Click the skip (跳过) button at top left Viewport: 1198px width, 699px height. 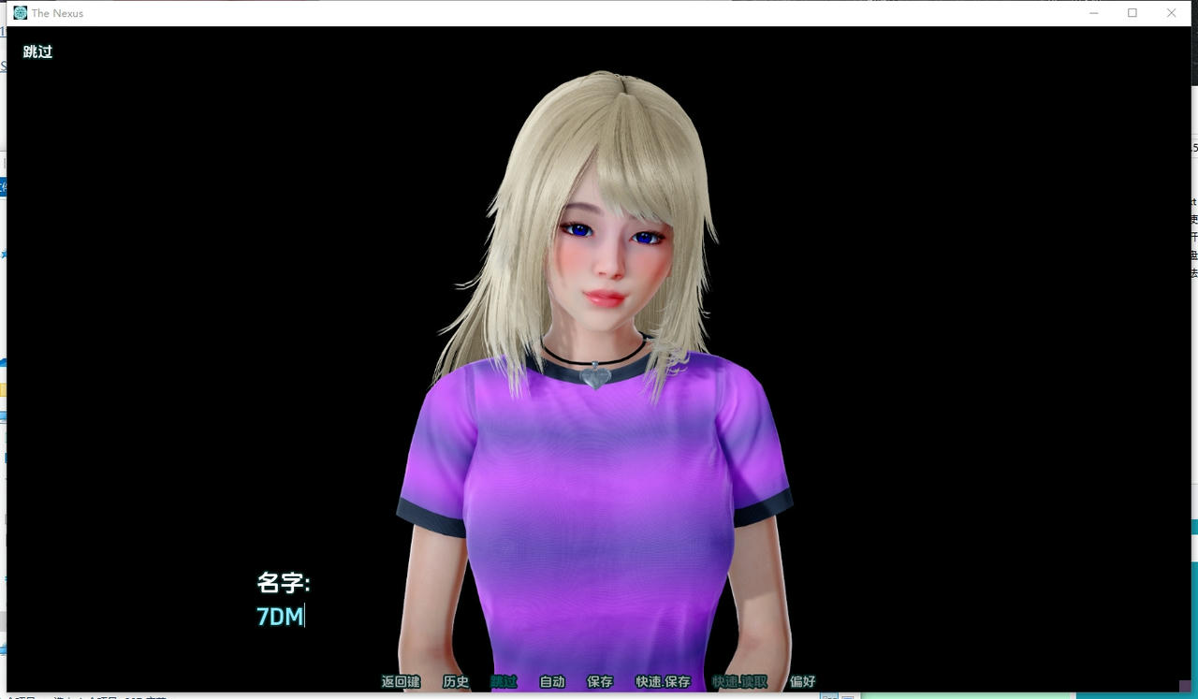pos(37,52)
